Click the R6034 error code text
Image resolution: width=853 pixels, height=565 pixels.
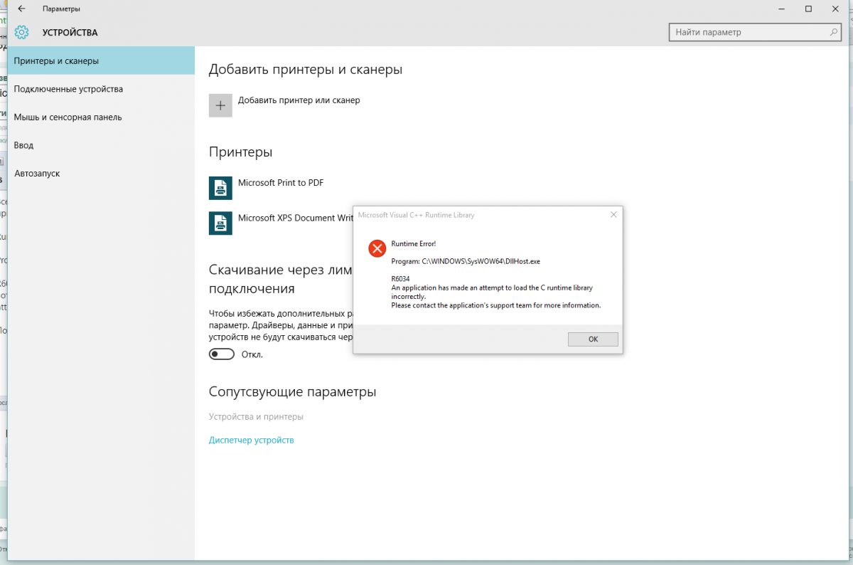click(x=401, y=278)
